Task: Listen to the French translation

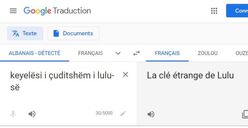Action: (151, 114)
